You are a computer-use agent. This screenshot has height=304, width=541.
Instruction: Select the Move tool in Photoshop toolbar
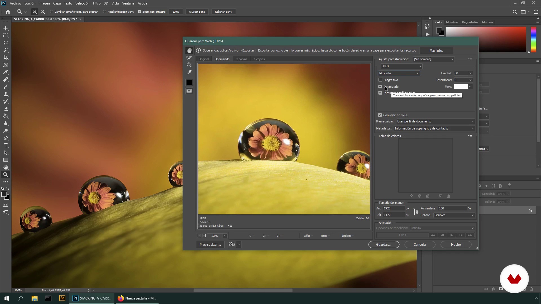[x=6, y=28]
